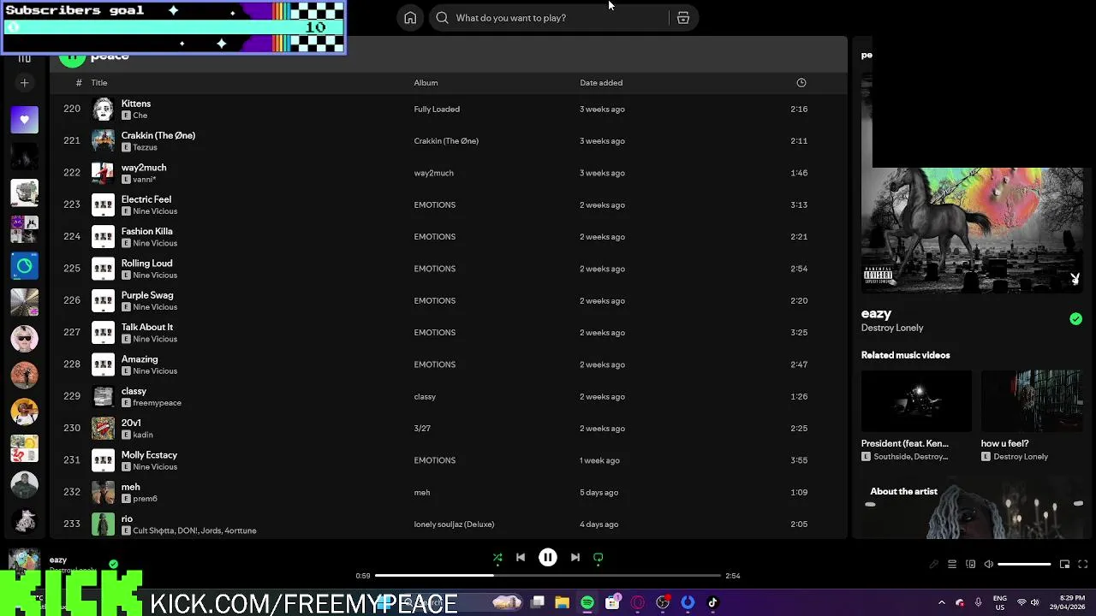Viewport: 1096px width, 616px height.
Task: Skip to previous track
Action: coord(521,558)
